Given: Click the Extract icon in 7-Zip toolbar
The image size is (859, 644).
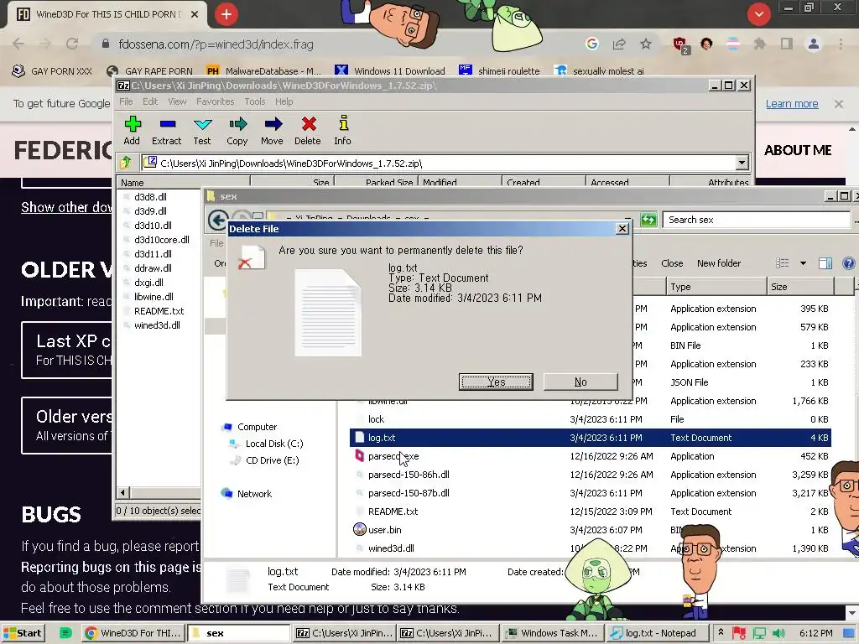Looking at the screenshot, I should tap(167, 124).
